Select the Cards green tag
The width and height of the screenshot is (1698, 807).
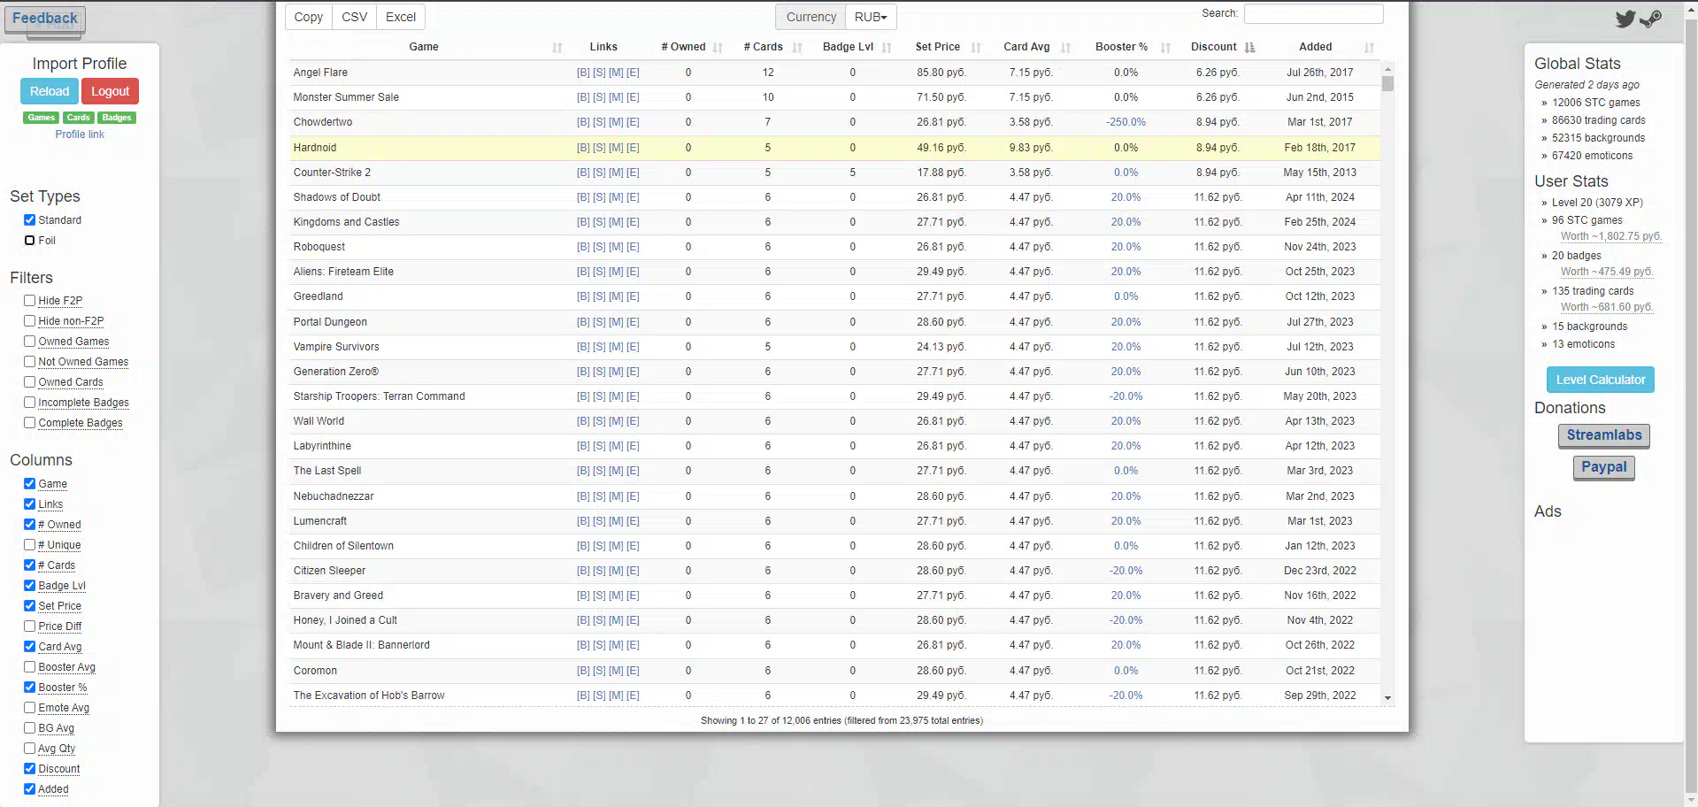(x=79, y=118)
